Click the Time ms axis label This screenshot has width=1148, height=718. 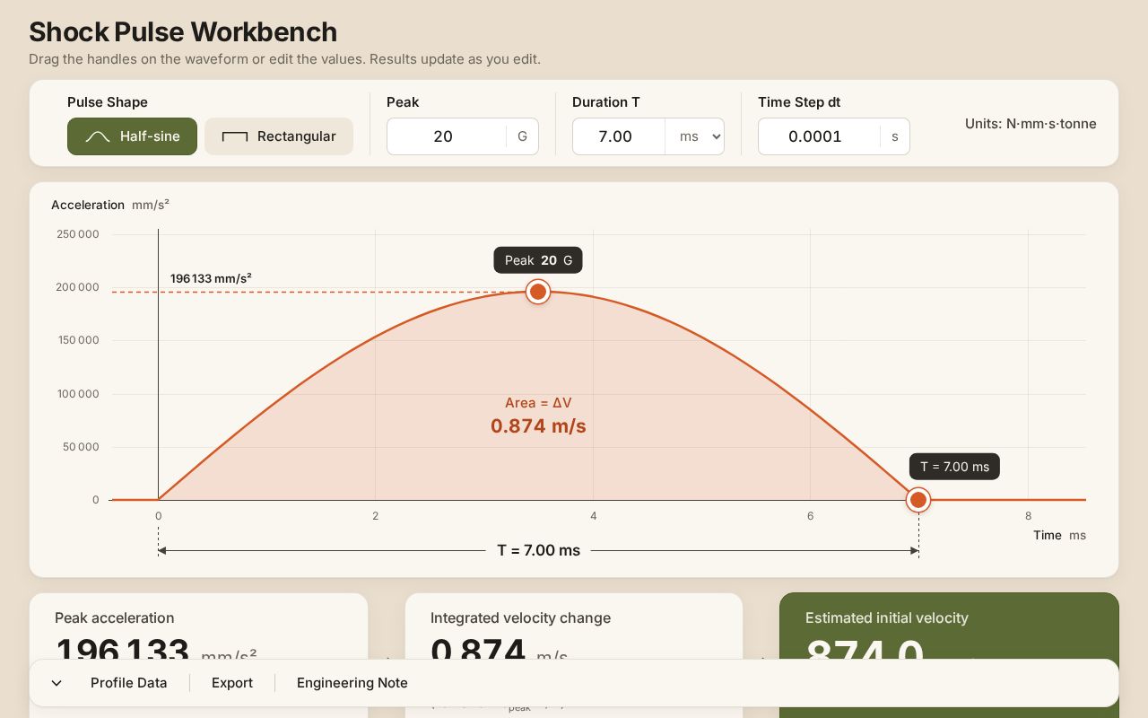[1059, 535]
